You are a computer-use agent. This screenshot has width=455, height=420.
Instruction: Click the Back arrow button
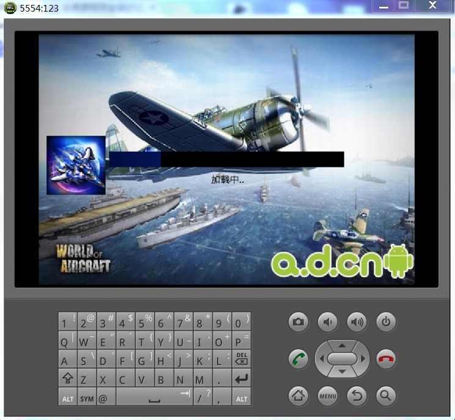[357, 396]
